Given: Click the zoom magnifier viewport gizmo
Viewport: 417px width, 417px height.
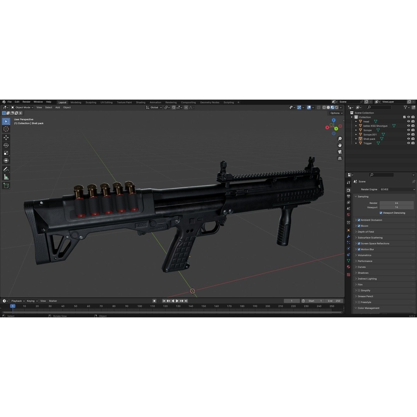Looking at the screenshot, I should tap(340, 139).
